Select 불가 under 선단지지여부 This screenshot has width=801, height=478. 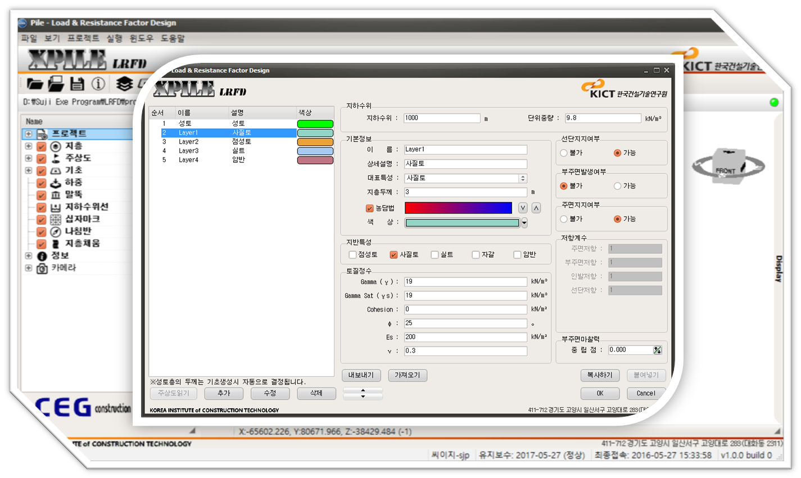(x=564, y=153)
